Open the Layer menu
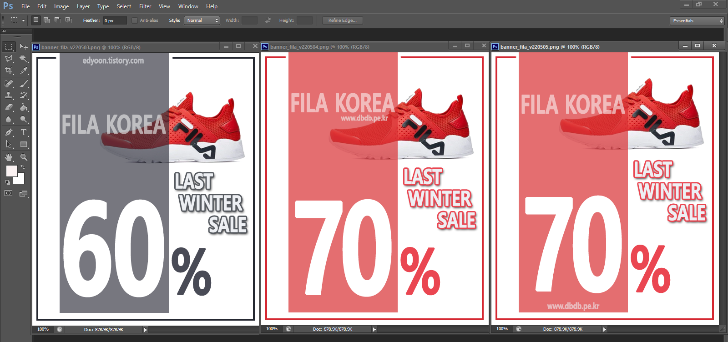This screenshot has height=342, width=728. click(x=83, y=6)
